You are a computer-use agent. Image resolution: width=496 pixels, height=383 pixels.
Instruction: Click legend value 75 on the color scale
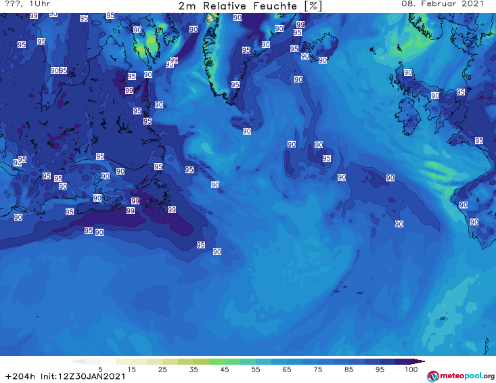318,369
